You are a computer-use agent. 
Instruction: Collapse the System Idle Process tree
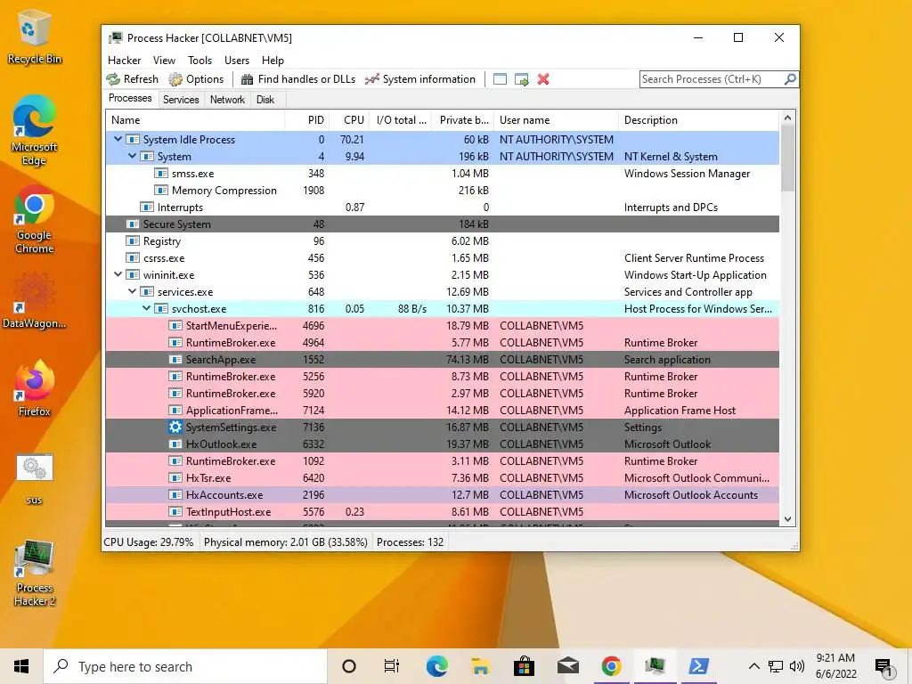118,139
